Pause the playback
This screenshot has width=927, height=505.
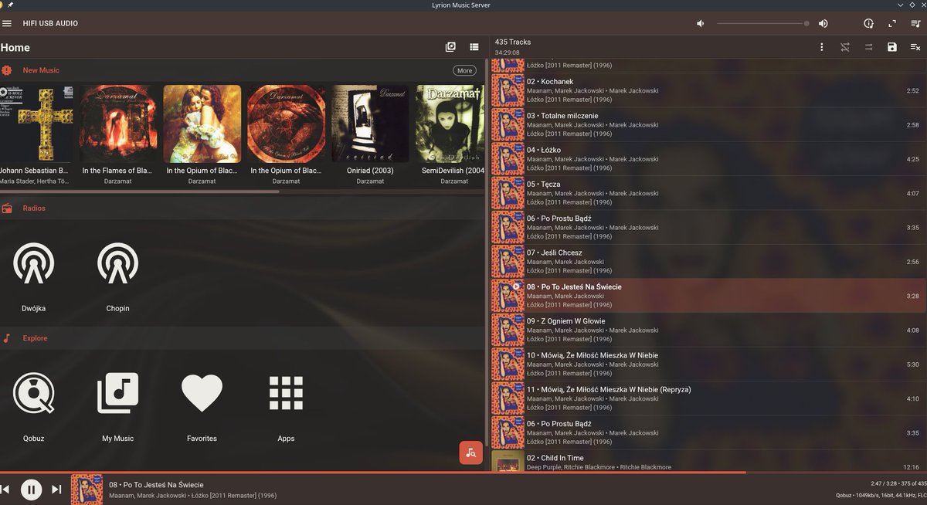[x=31, y=490]
